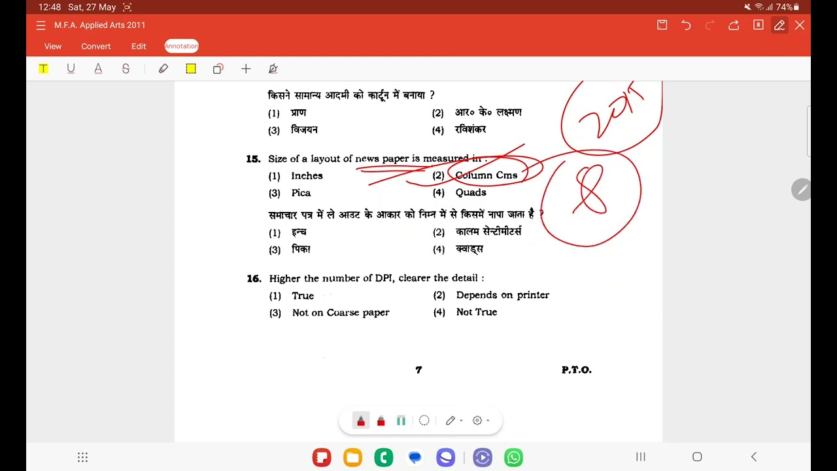The image size is (837, 471).
Task: Open the Phone app in dock
Action: coord(383,457)
